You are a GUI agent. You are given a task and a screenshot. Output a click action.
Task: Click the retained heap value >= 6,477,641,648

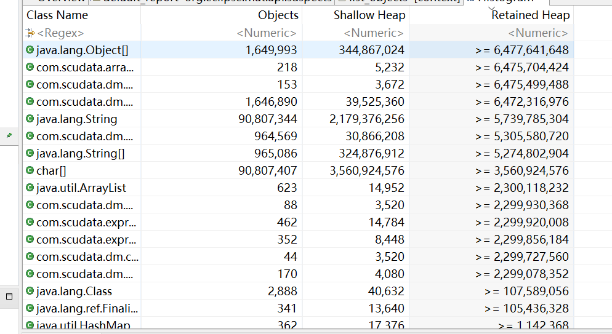pos(522,50)
